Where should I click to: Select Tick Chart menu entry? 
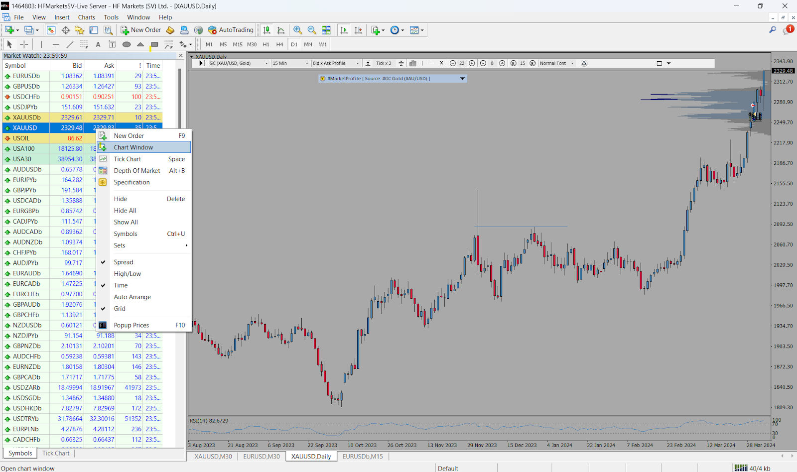(x=144, y=159)
